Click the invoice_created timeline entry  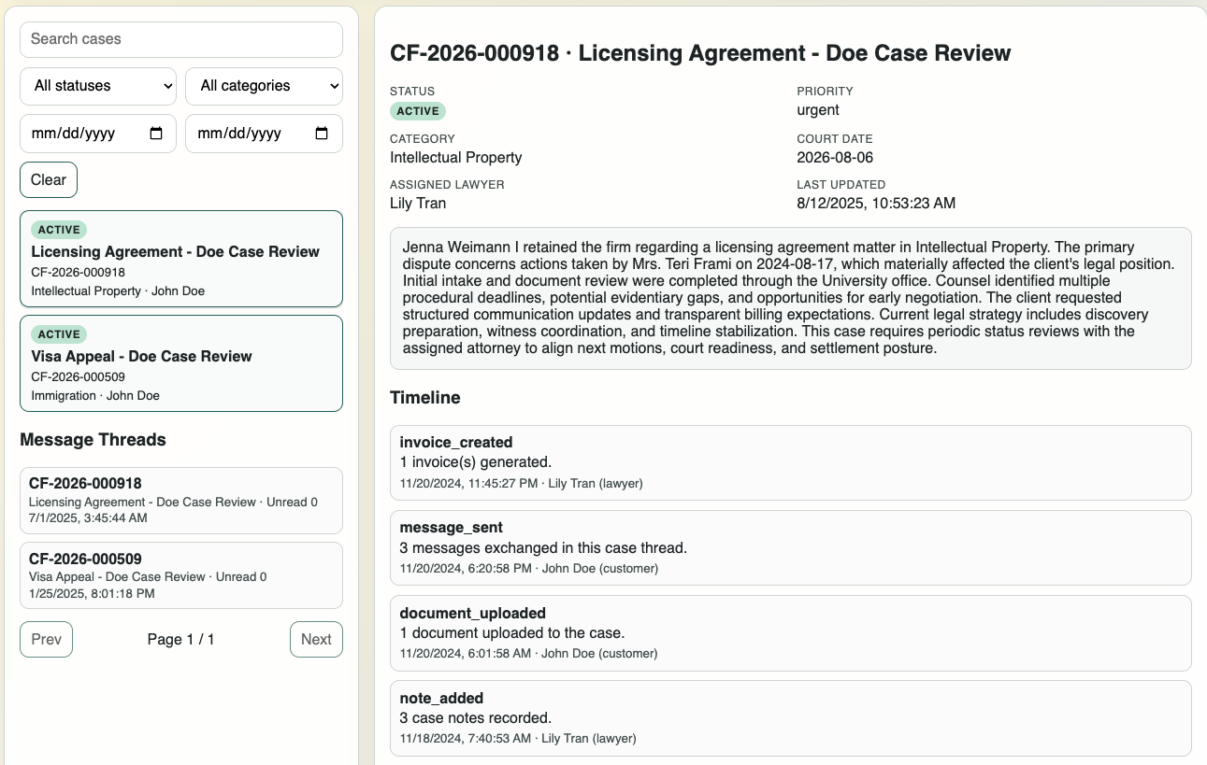pyautogui.click(x=790, y=462)
